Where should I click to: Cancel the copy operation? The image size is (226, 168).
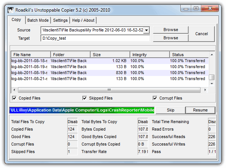tap(201, 34)
